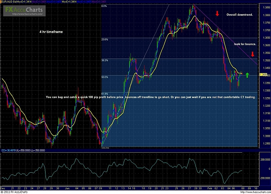
Task: Click the 61.8% Fibonacci level label
Action: tap(105, 94)
